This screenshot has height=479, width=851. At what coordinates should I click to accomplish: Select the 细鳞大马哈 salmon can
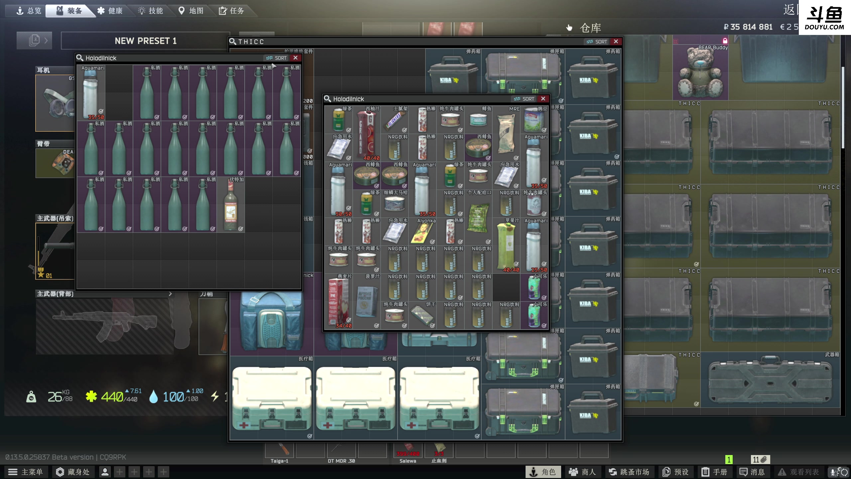coord(395,204)
